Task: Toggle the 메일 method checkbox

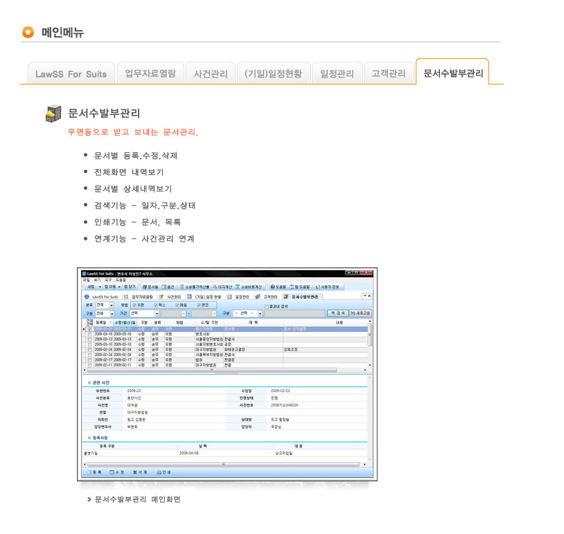Action: pyautogui.click(x=177, y=305)
